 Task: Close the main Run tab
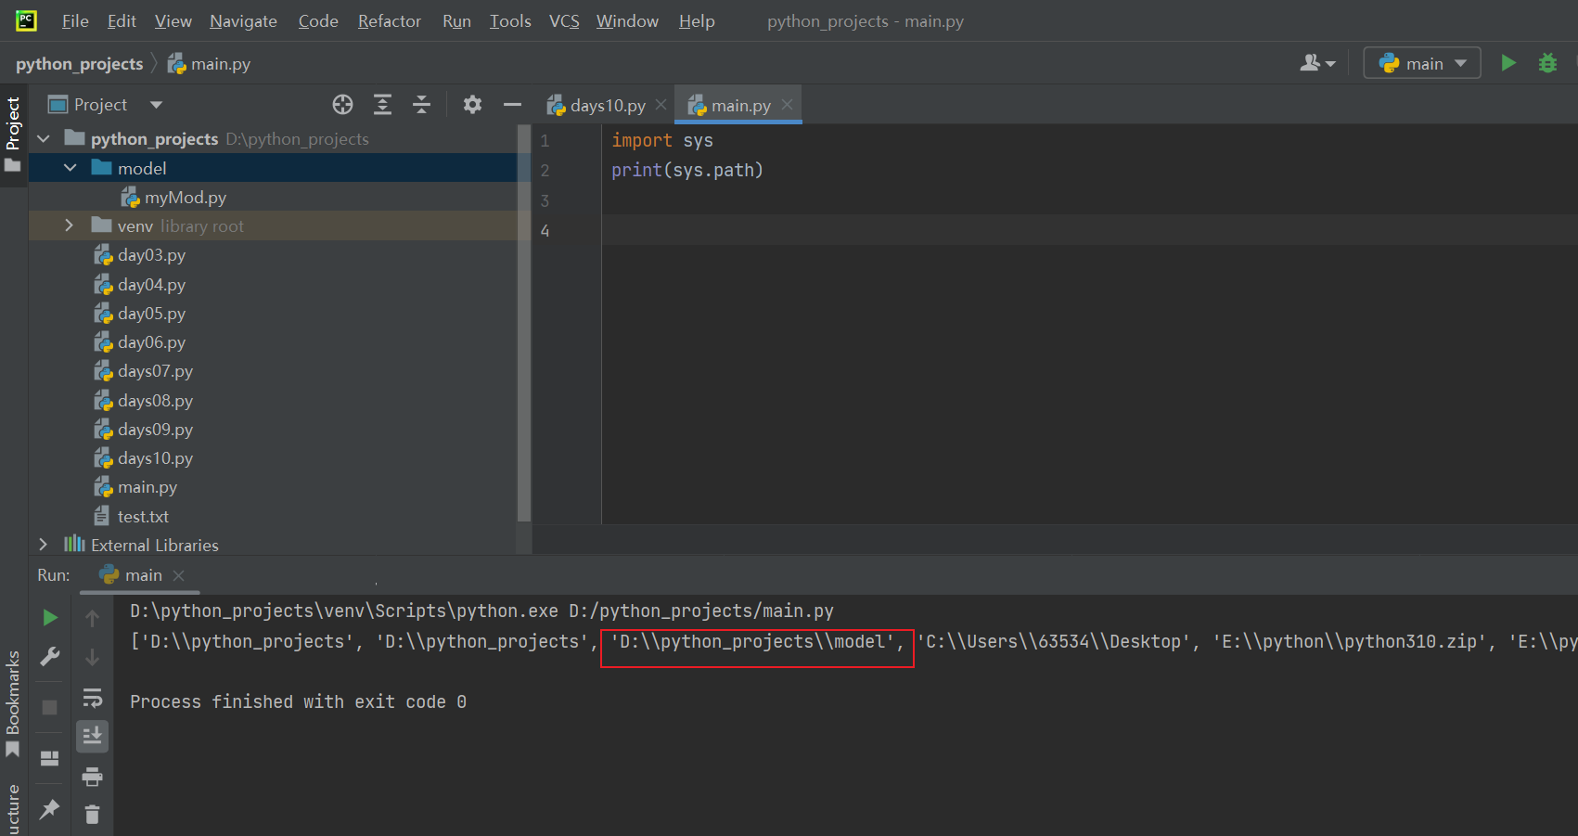(x=179, y=575)
